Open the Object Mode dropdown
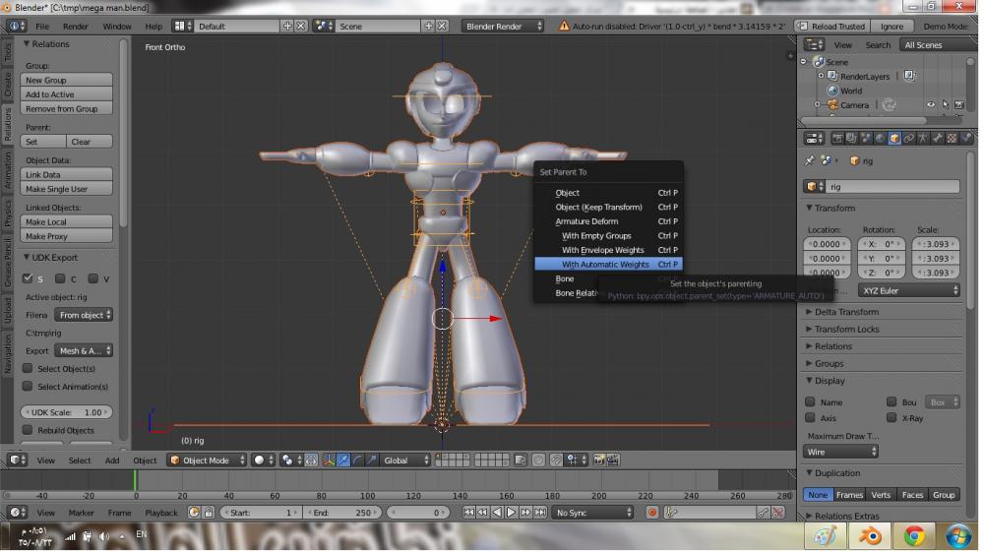Viewport: 984px width, 553px height. pyautogui.click(x=207, y=460)
